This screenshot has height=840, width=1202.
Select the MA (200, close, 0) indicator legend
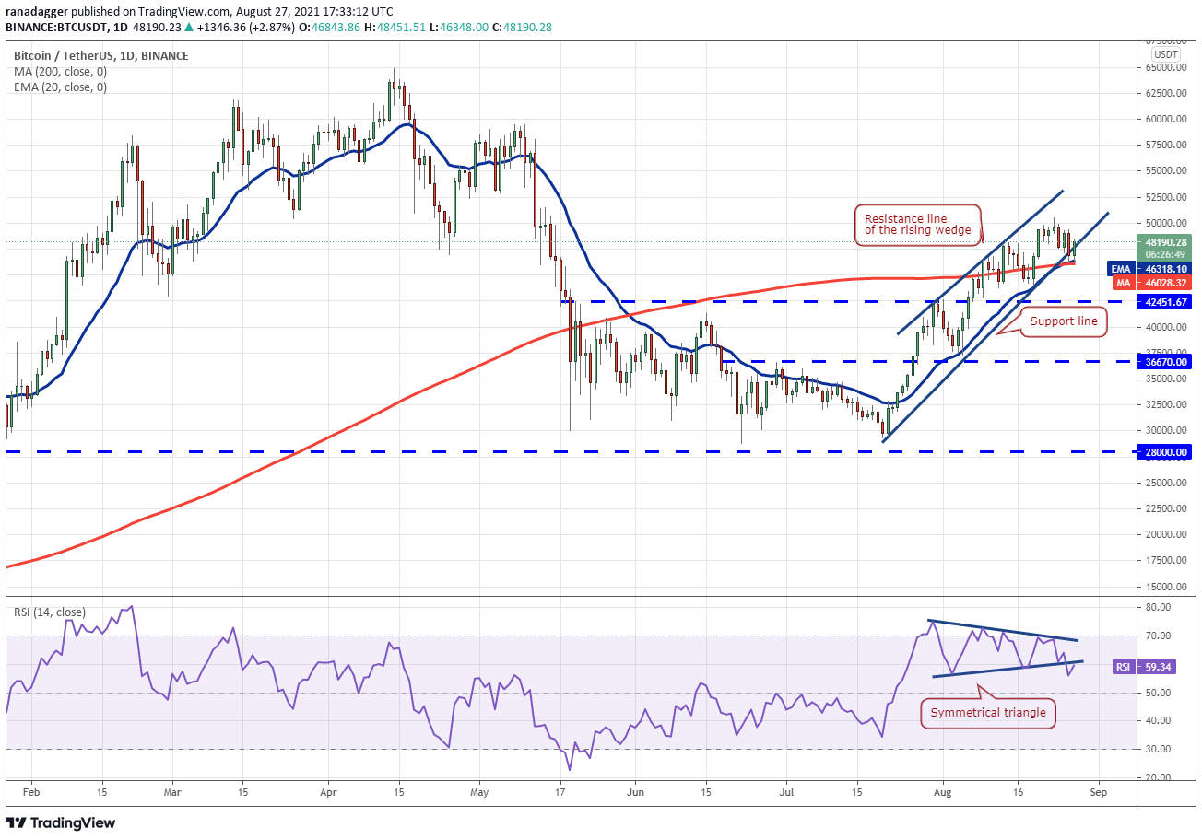(x=60, y=72)
